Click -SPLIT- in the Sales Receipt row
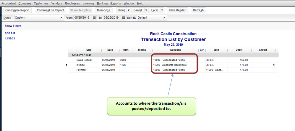Image resolution: width=295 pixels, height=131 pixels. 210,60
